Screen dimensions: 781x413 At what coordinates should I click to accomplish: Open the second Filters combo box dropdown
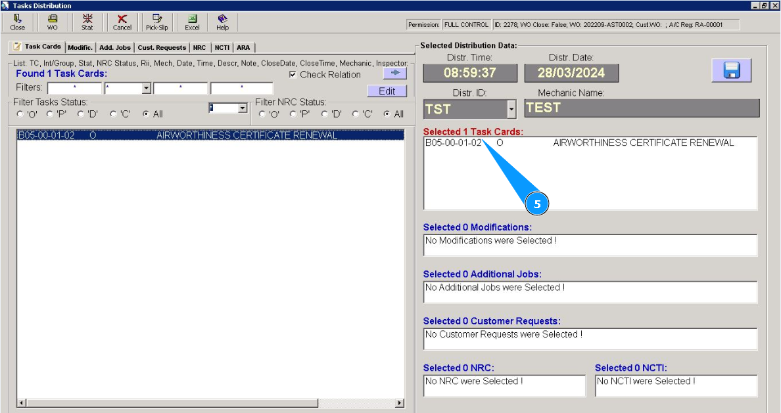point(147,89)
